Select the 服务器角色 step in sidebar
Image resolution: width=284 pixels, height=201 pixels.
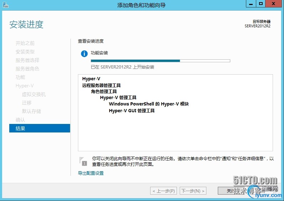tap(27, 69)
